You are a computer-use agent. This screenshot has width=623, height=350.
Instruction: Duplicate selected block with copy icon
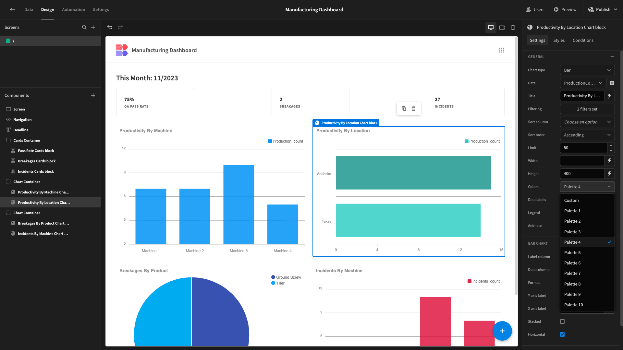[404, 109]
